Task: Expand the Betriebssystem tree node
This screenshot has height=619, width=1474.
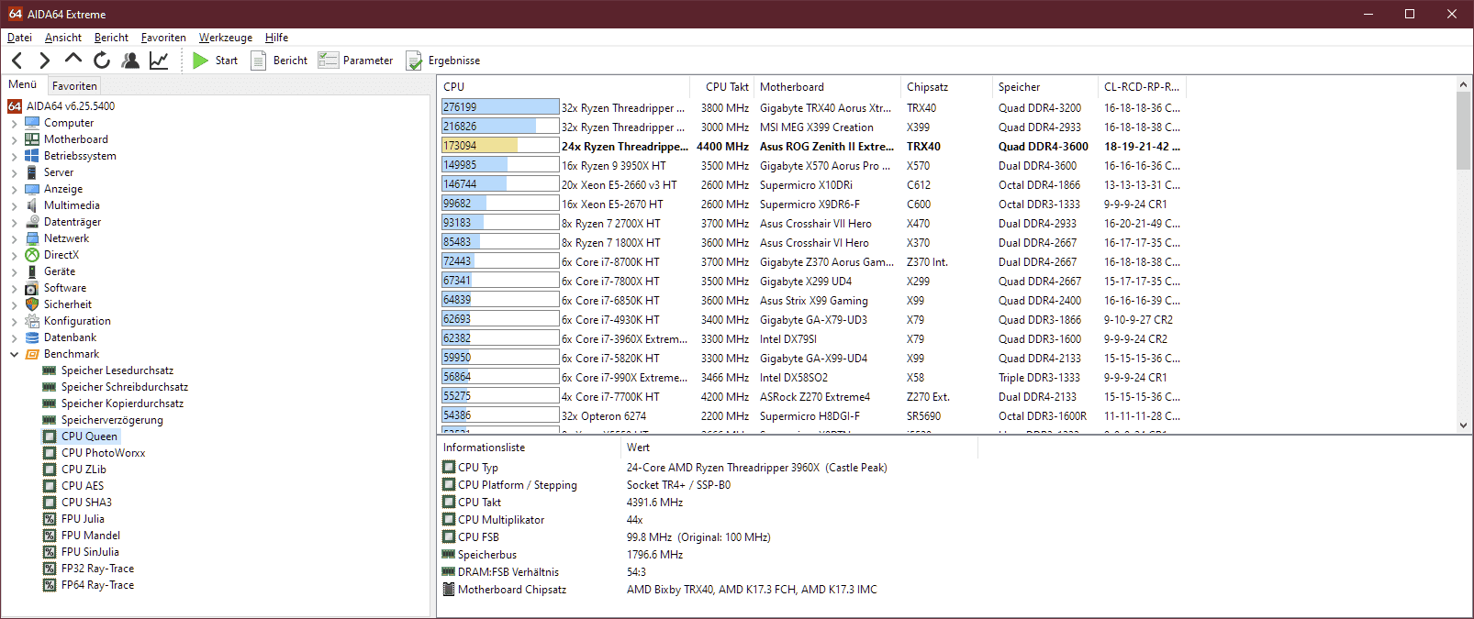Action: pos(14,156)
